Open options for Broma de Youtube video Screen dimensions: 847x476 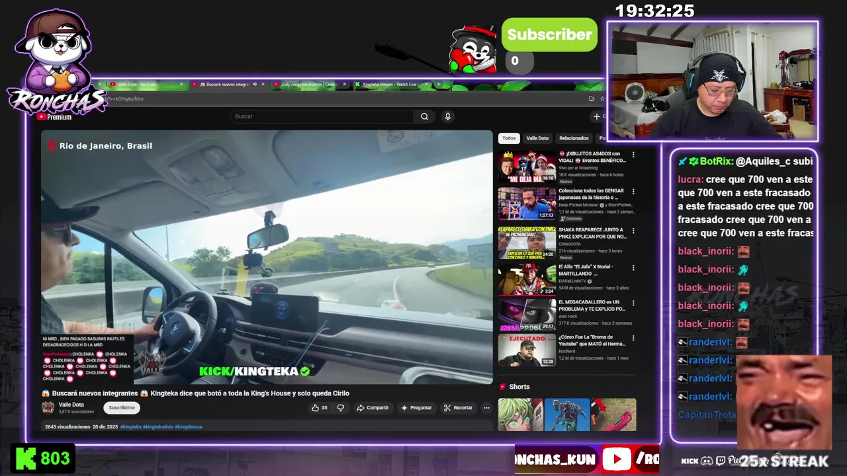[x=633, y=338]
